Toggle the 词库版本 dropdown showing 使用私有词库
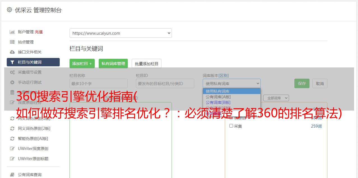Image resolution: width=358 pixels, height=178 pixels. click(x=232, y=83)
